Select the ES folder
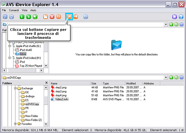Screen dimensions: 186x133 pyautogui.click(x=27, y=100)
